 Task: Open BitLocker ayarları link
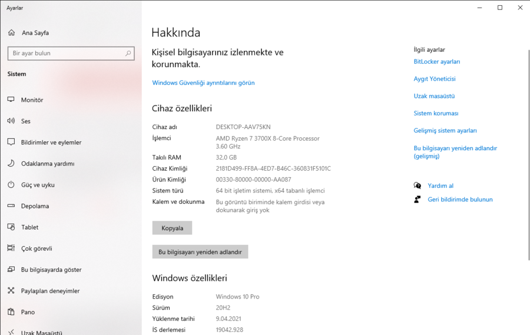tap(437, 62)
